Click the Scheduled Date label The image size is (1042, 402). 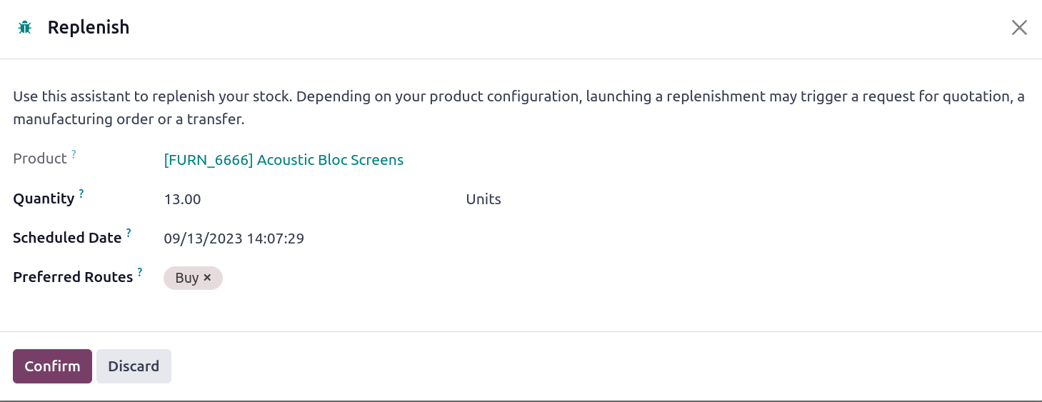point(67,238)
